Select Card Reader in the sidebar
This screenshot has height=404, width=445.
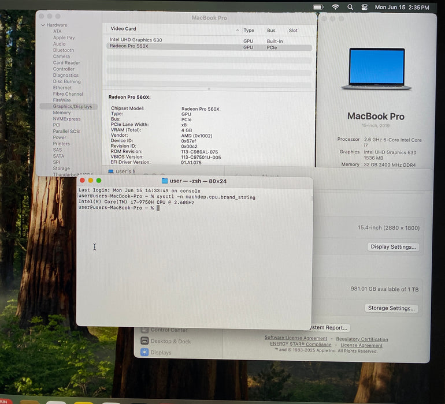click(66, 62)
